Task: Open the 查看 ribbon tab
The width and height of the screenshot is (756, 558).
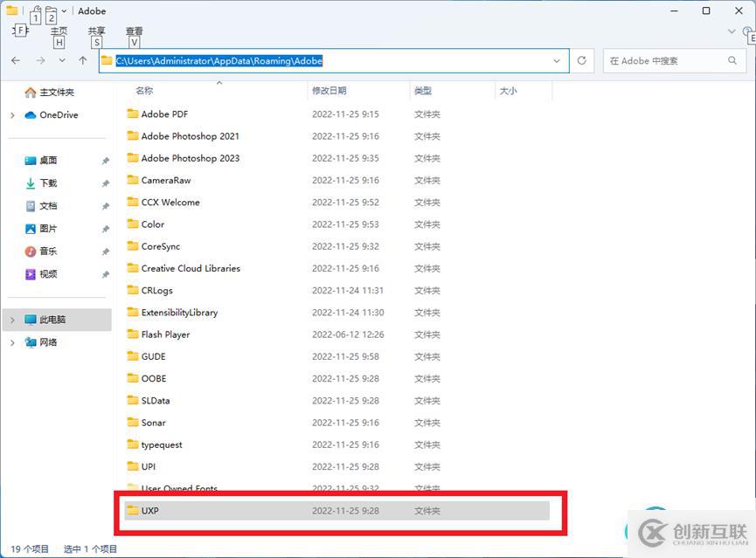Action: click(134, 31)
